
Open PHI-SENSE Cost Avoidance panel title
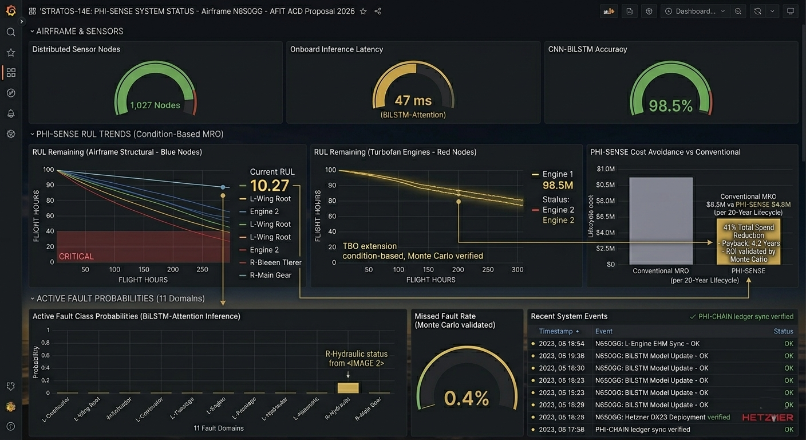click(665, 152)
